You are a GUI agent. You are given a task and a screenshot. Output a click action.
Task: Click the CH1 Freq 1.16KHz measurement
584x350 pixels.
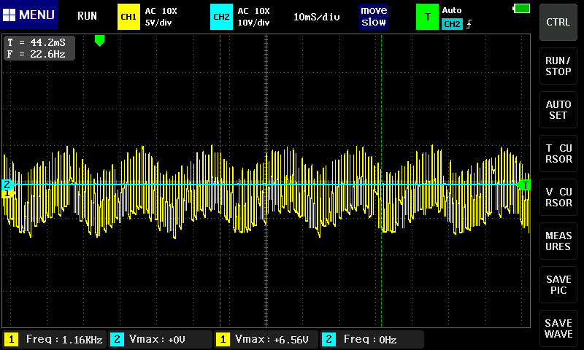click(54, 339)
